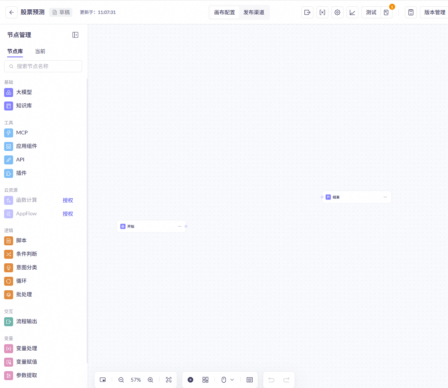Click 授权 next to AppFlow

coord(68,213)
